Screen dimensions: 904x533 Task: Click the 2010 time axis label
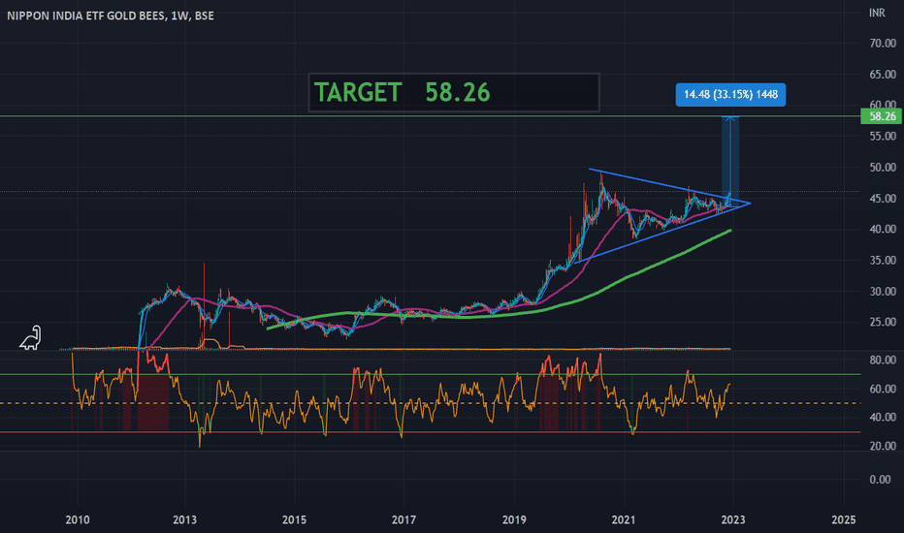(78, 519)
